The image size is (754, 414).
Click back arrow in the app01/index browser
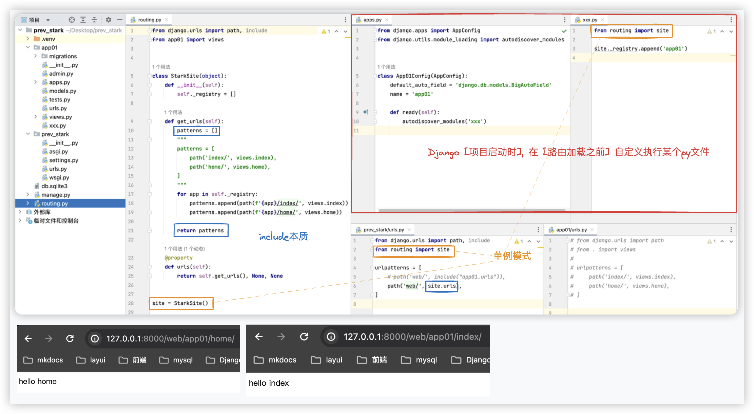point(259,337)
